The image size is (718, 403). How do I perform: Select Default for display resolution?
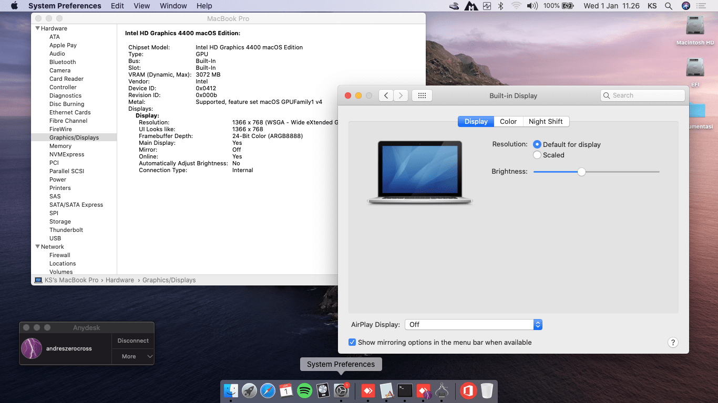tap(537, 144)
